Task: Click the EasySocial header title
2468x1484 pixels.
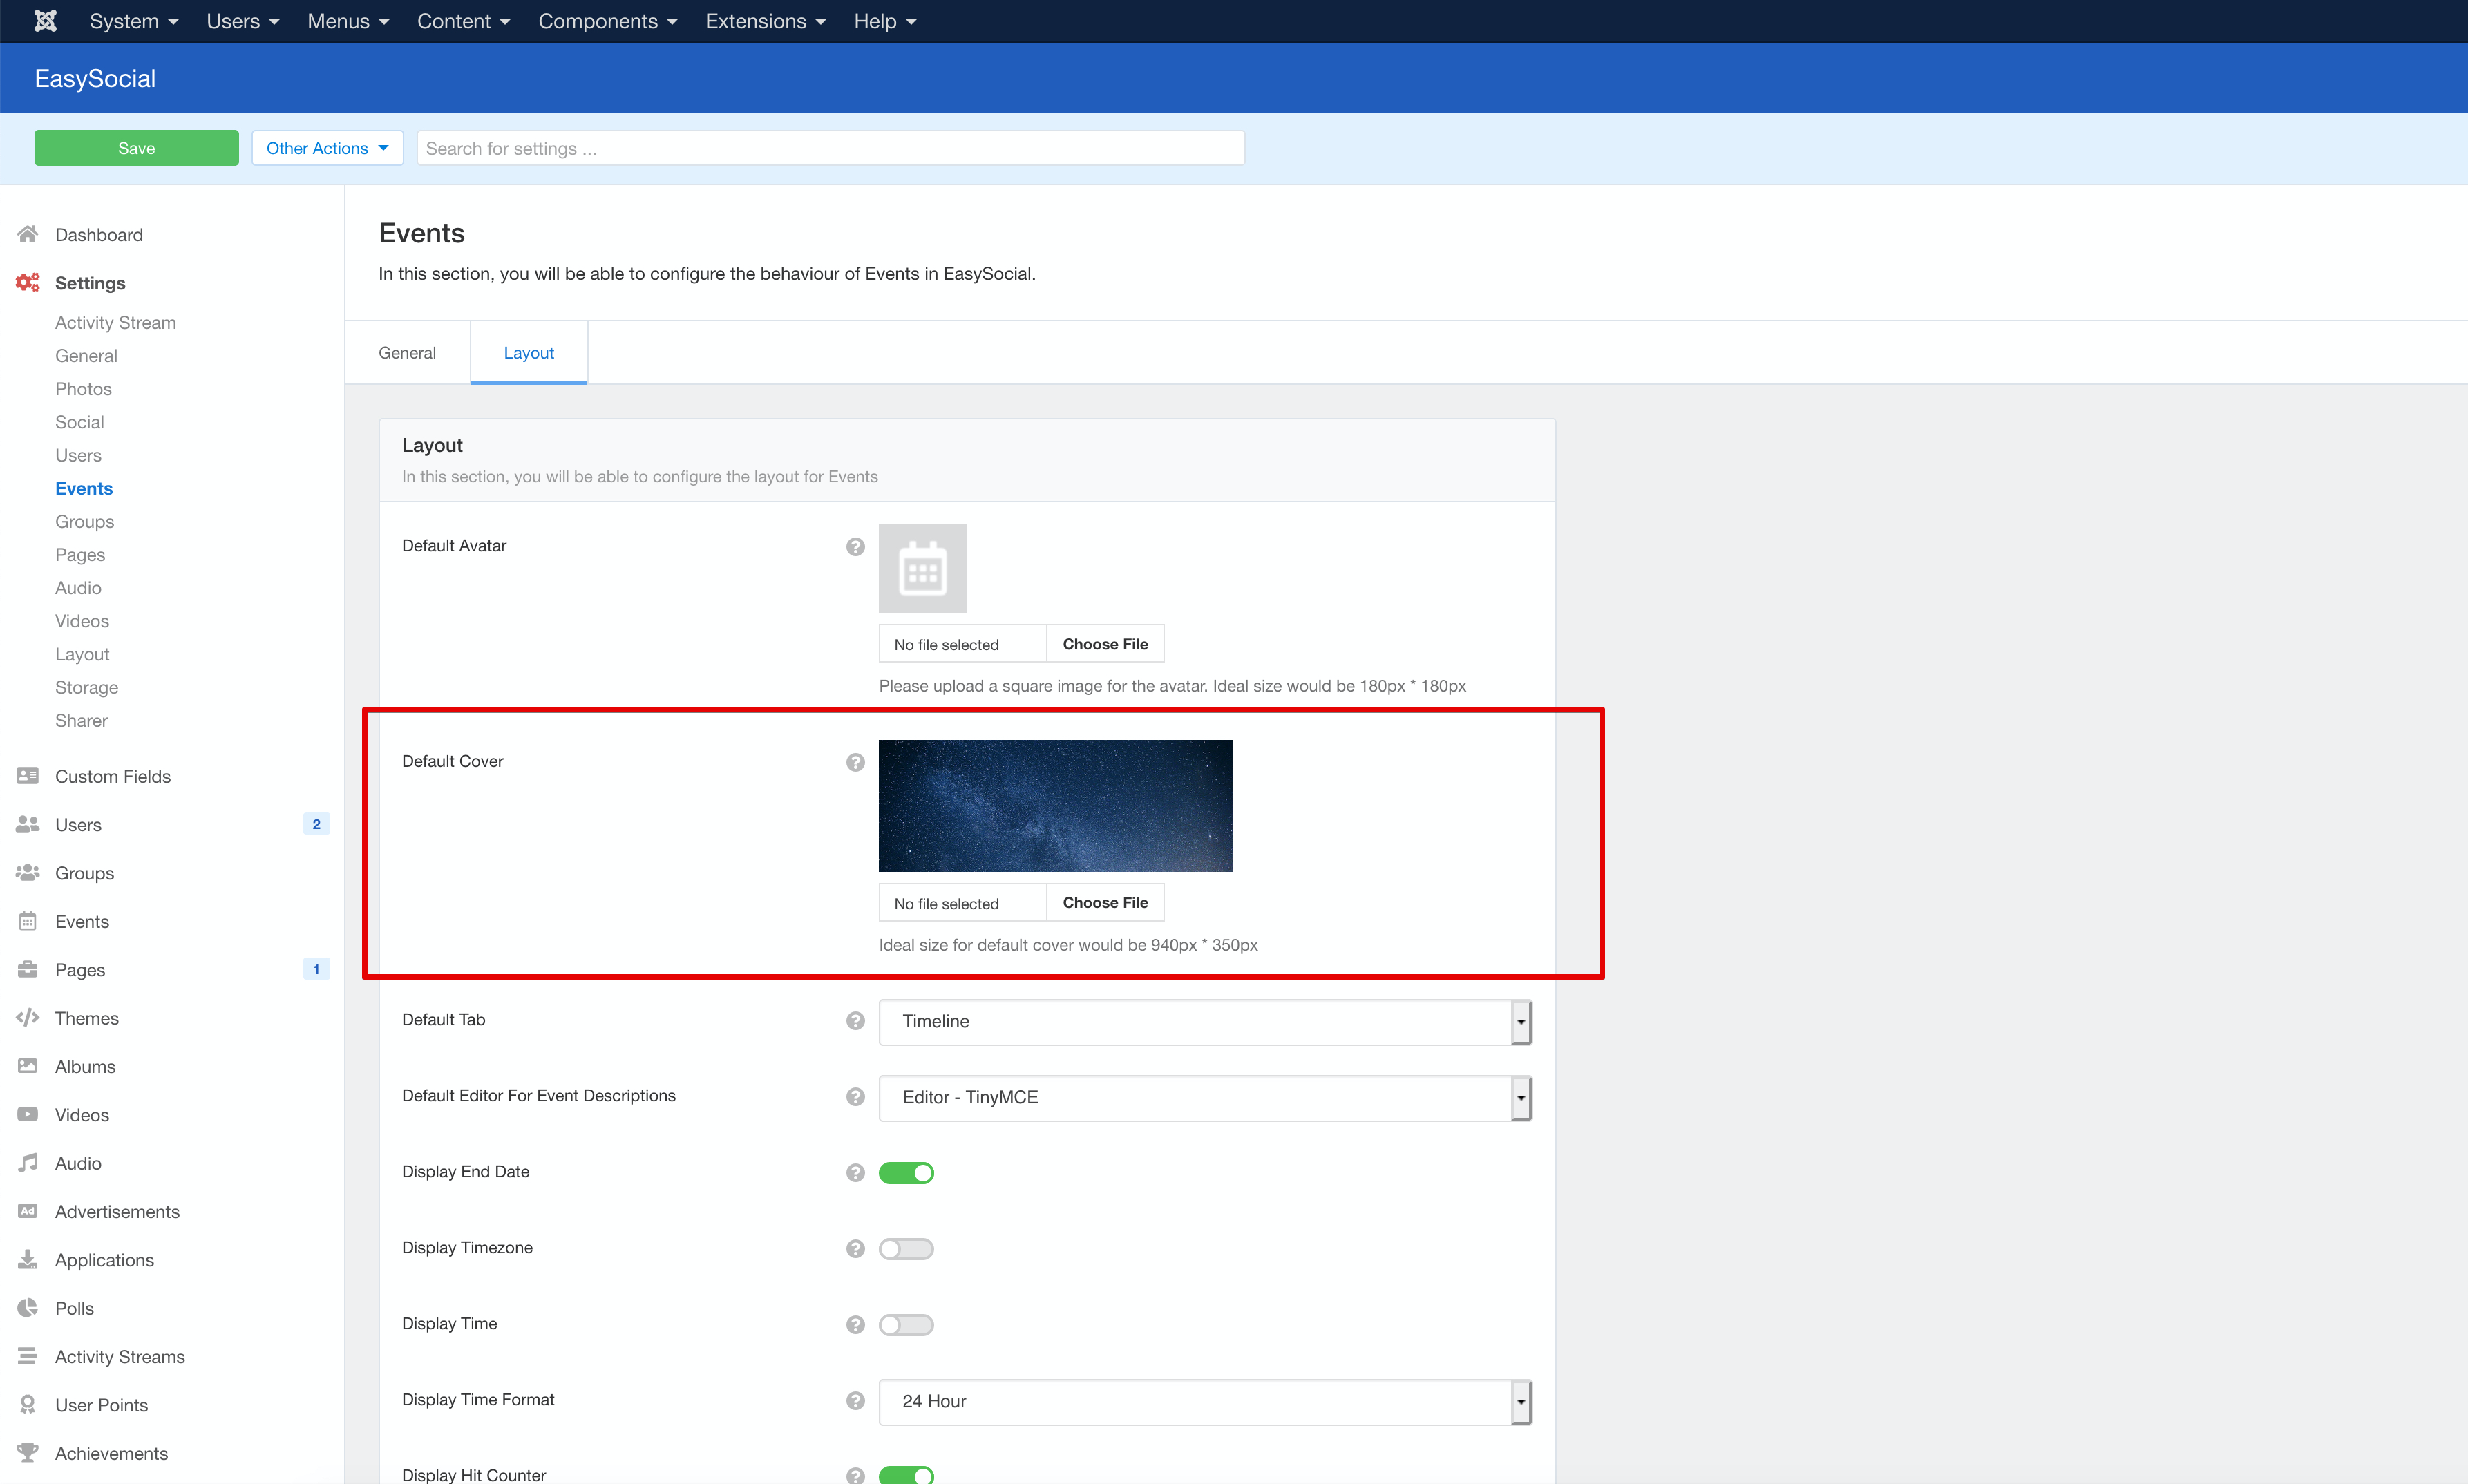Action: [x=95, y=78]
